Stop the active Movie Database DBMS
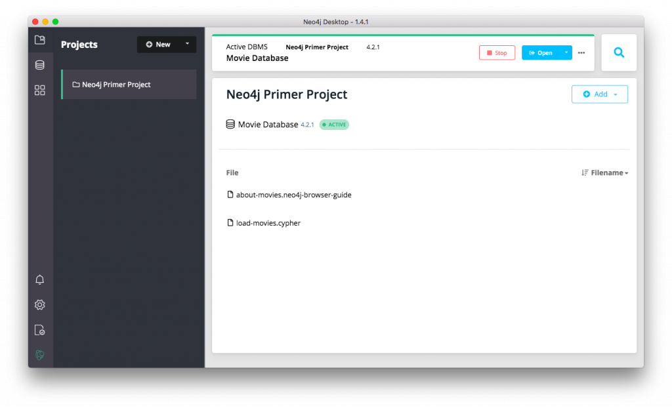 (x=497, y=53)
